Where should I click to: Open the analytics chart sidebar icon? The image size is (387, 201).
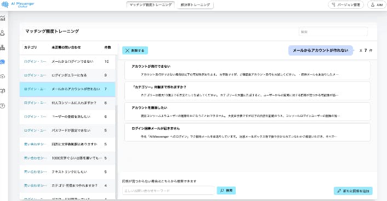[3, 18]
